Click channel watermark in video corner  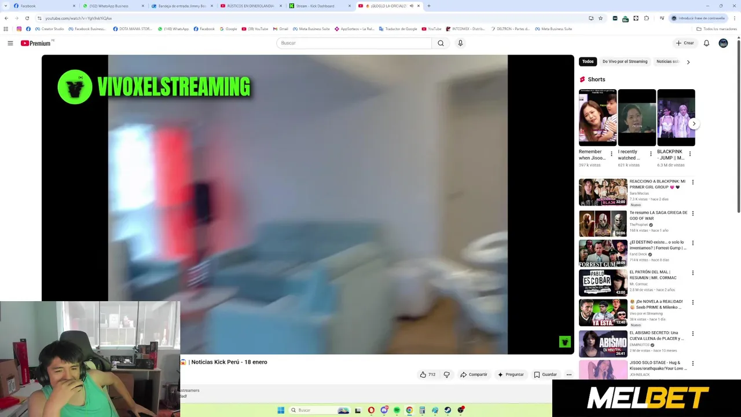point(565,342)
